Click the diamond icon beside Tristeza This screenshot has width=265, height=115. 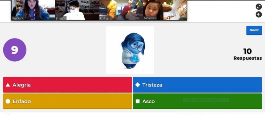(138, 85)
